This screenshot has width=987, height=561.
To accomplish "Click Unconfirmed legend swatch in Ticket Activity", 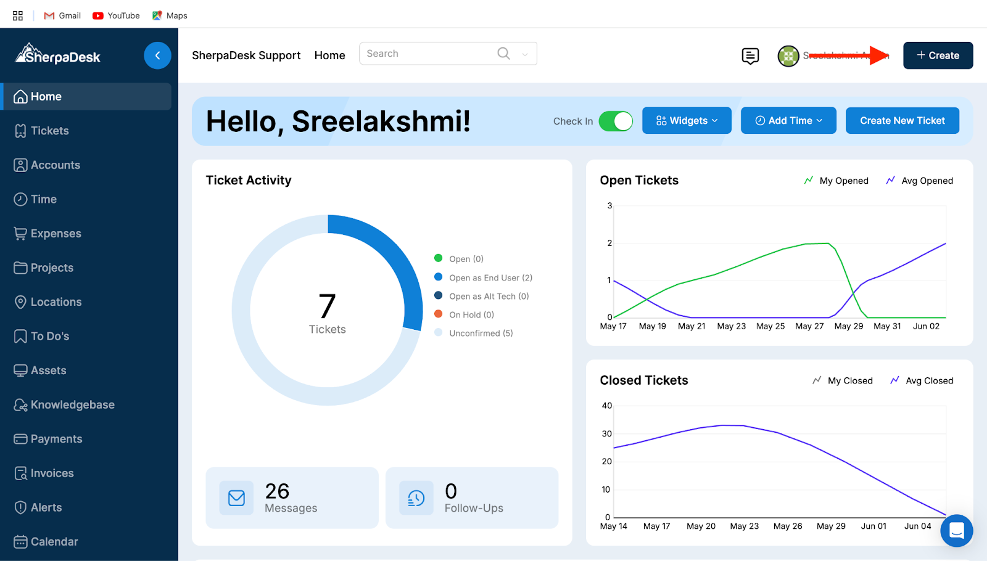I will coord(439,333).
